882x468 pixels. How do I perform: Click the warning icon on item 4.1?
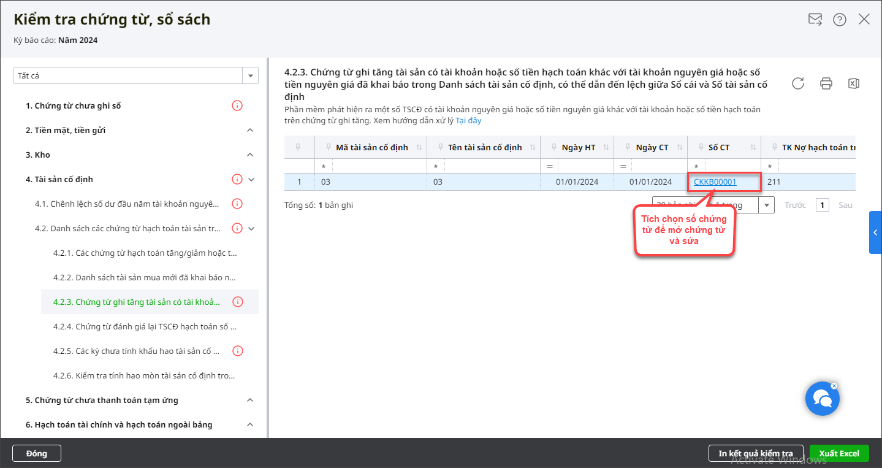pyautogui.click(x=237, y=204)
